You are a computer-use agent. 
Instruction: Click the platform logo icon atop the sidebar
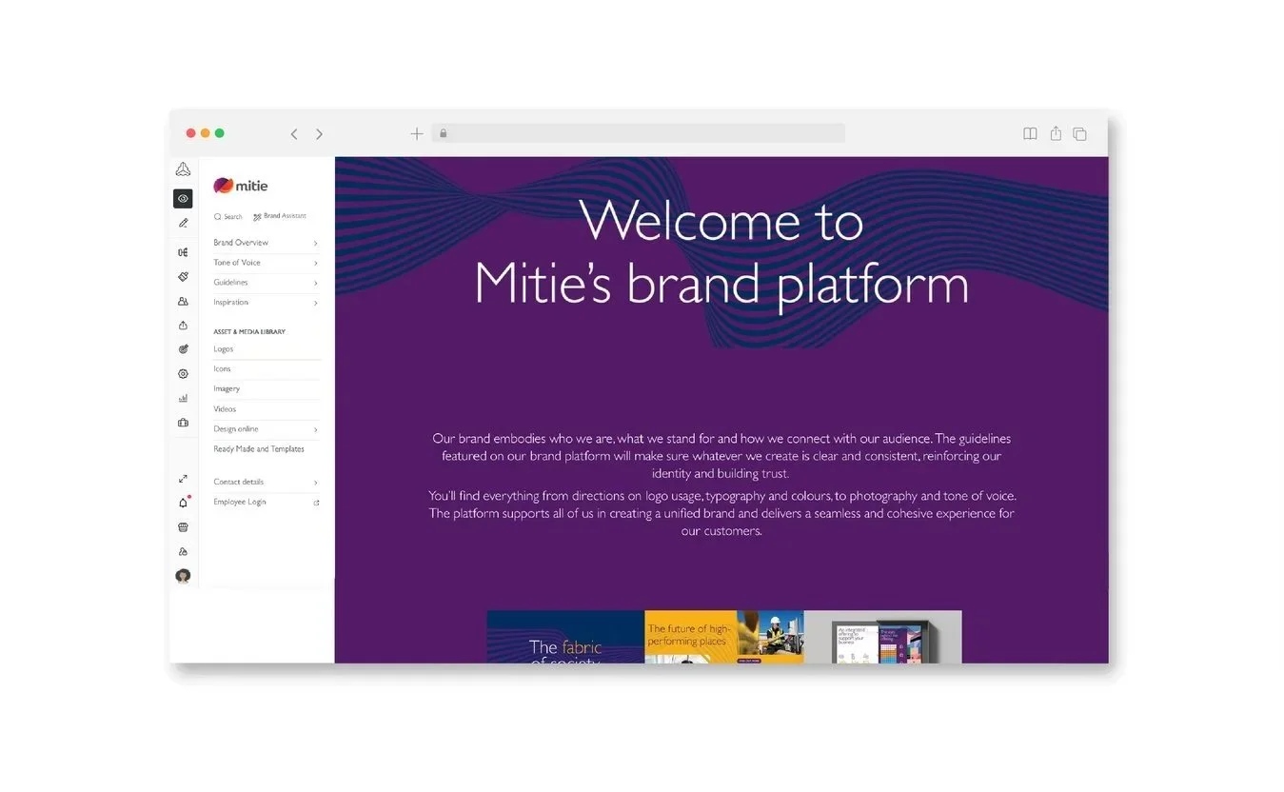[183, 169]
